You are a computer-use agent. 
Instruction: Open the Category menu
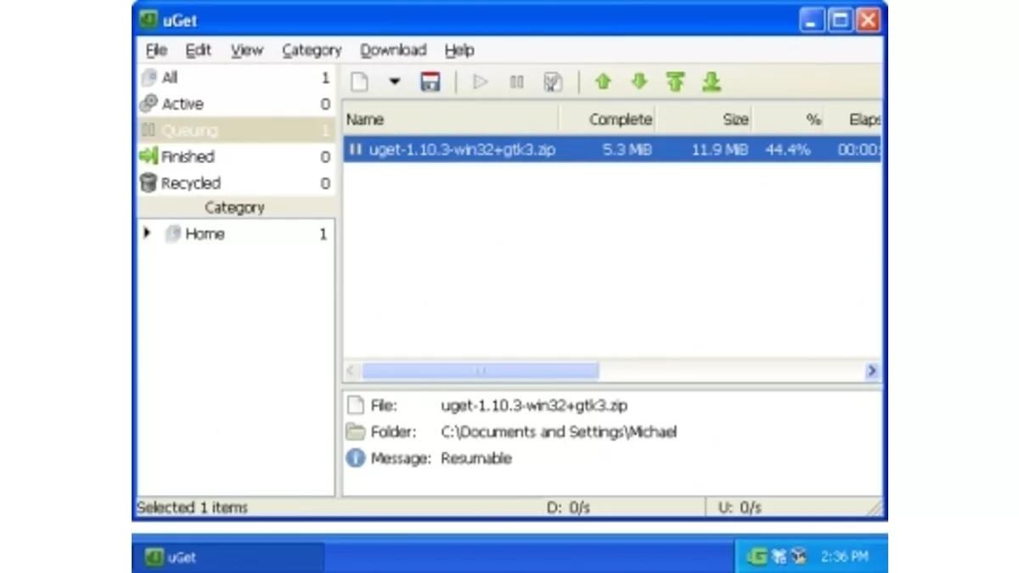click(311, 51)
